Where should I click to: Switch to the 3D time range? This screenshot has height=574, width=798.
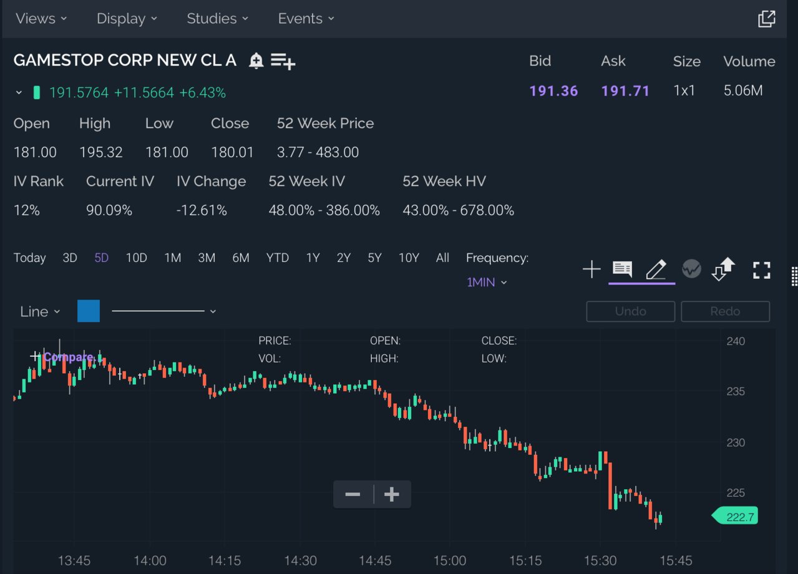70,258
